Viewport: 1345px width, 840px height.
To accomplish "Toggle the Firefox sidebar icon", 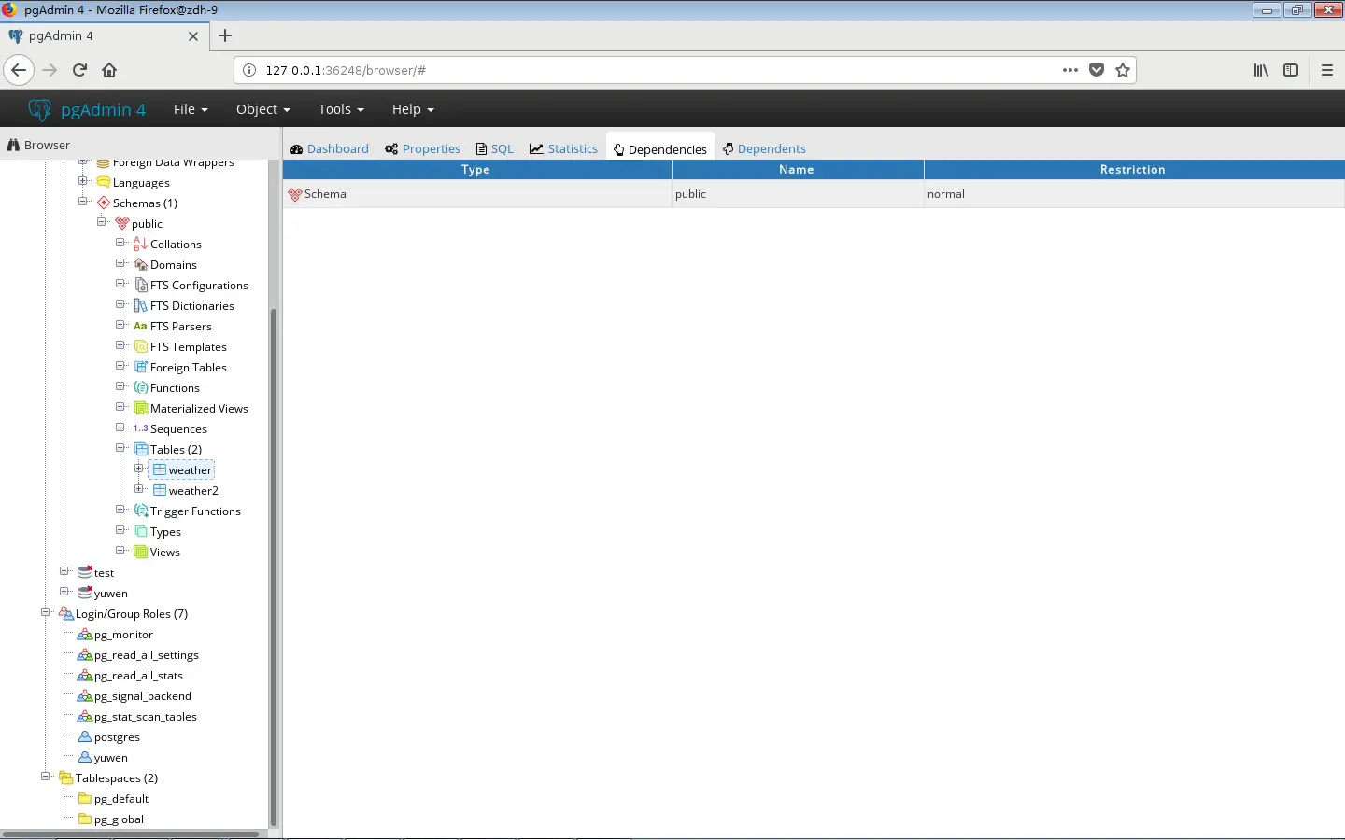I will pyautogui.click(x=1291, y=70).
